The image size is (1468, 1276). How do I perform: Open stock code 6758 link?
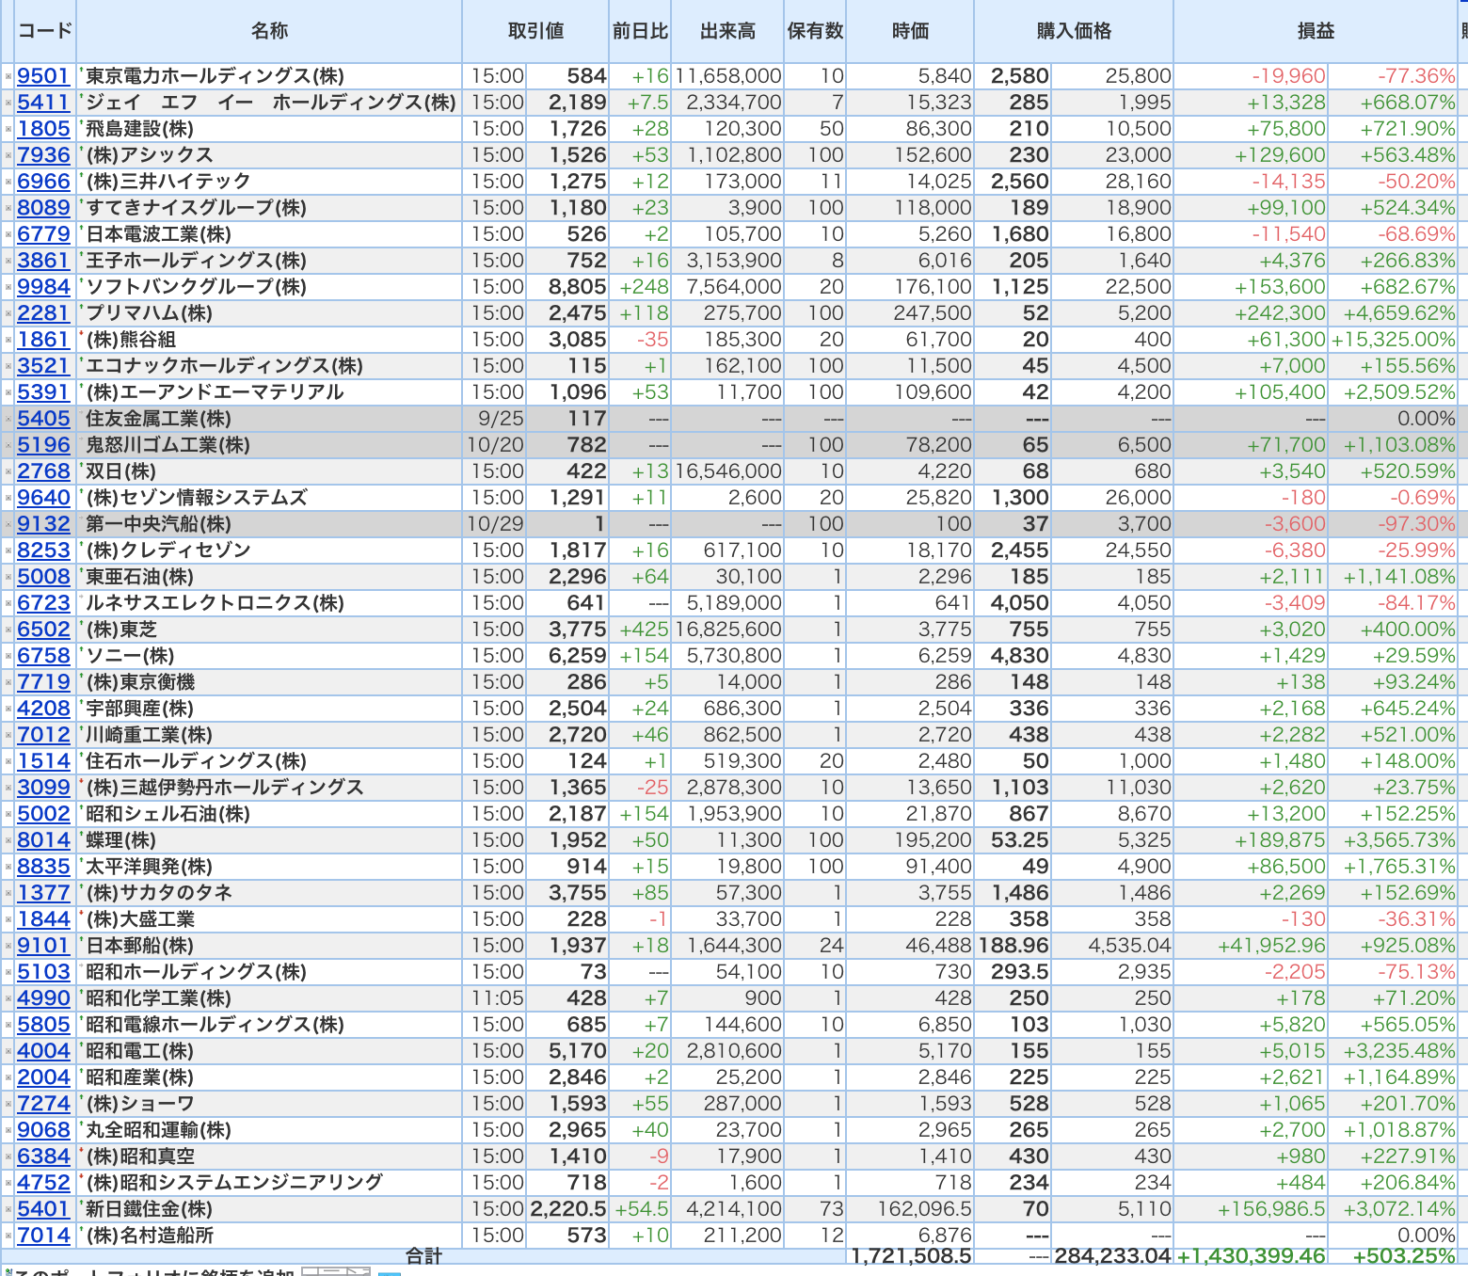tap(43, 656)
